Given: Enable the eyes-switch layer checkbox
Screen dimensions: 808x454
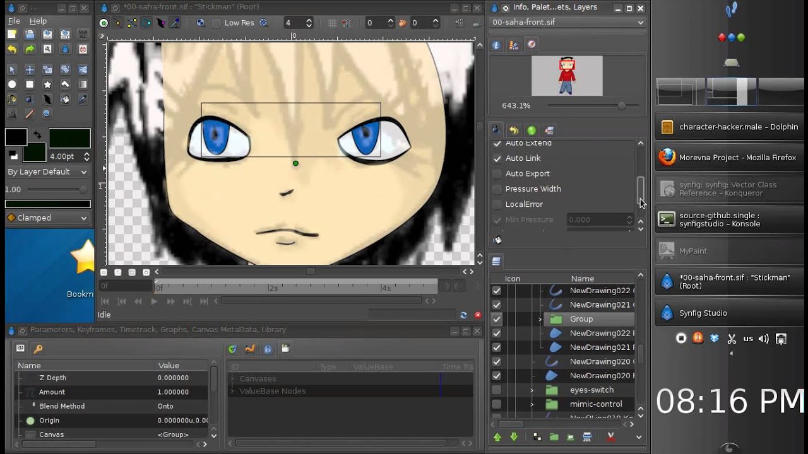Looking at the screenshot, I should (x=497, y=390).
